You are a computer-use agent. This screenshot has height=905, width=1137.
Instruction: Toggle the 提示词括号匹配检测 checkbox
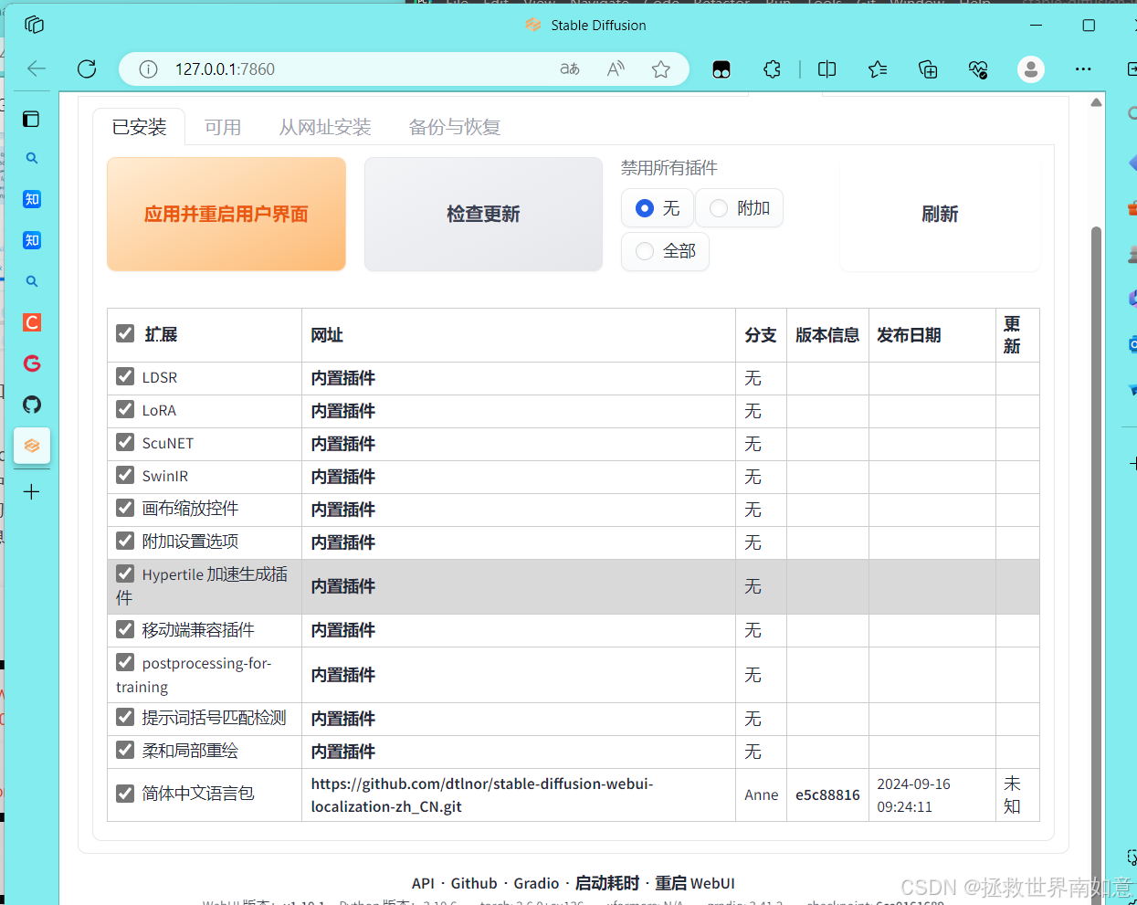[x=126, y=717]
